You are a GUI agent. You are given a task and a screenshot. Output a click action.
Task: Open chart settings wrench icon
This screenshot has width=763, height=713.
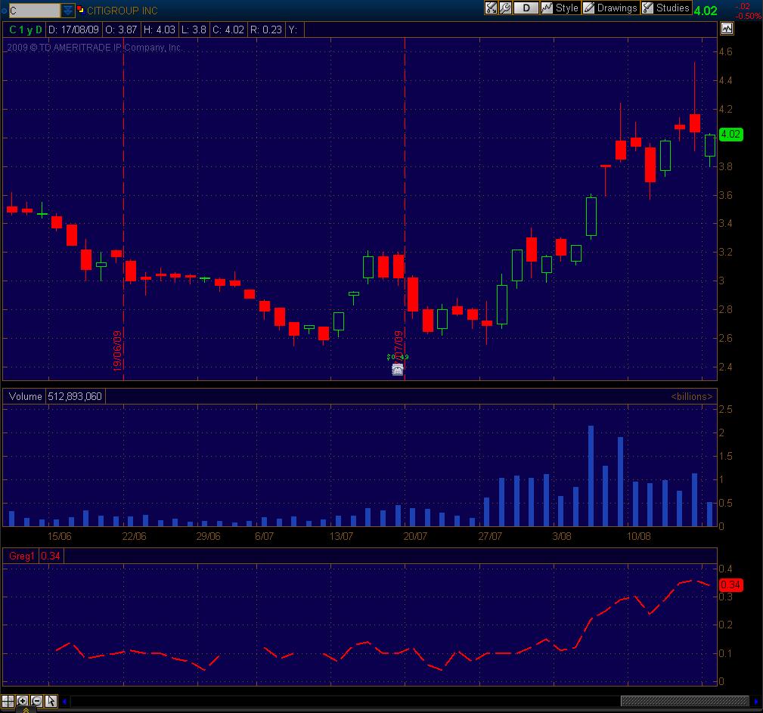pos(505,8)
